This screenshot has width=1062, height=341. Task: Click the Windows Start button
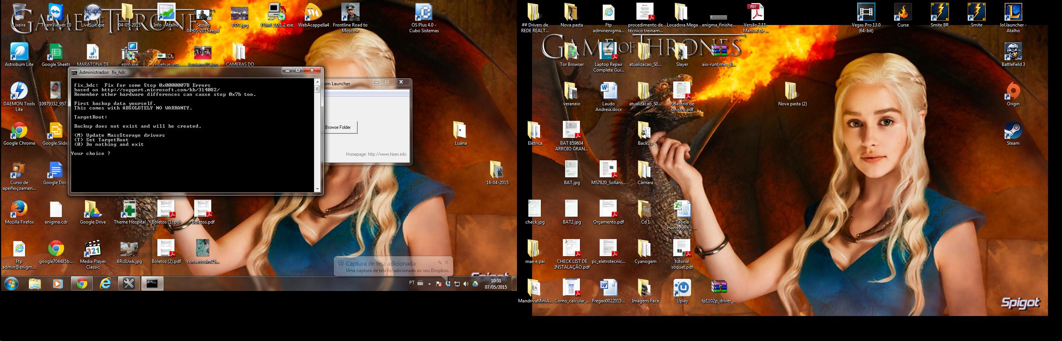(x=11, y=284)
